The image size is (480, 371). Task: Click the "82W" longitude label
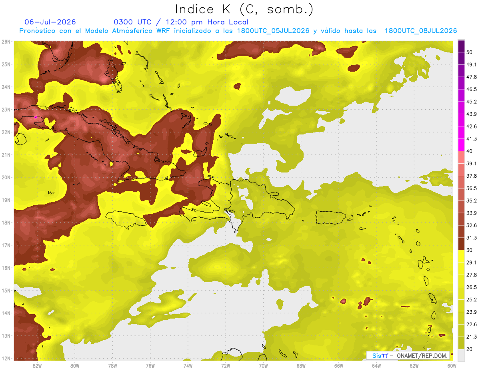click(x=37, y=366)
